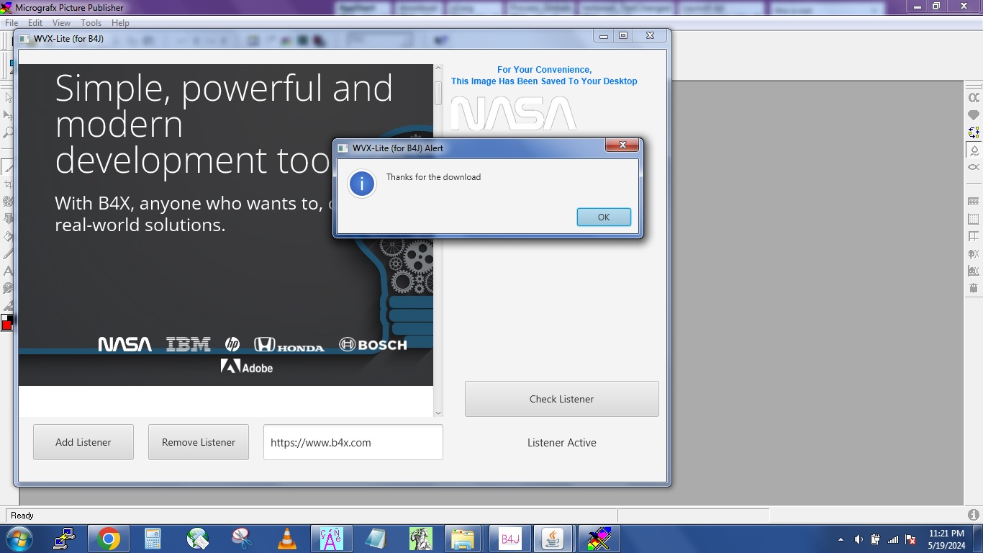Click OK in the WVX-Lite Alert dialog

604,217
